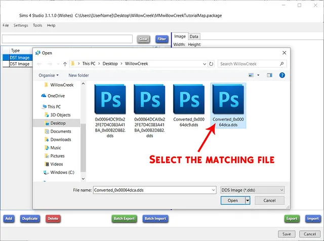324x241 pixels.
Task: Click the File name input field
Action: click(x=152, y=190)
